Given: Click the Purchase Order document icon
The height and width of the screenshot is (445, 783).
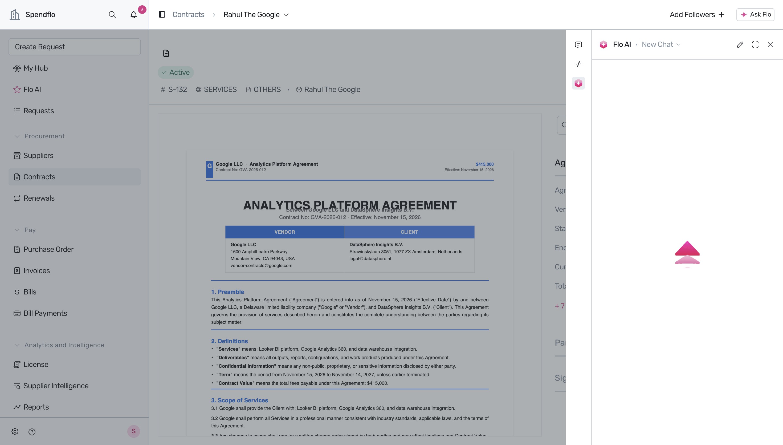Looking at the screenshot, I should pos(17,249).
